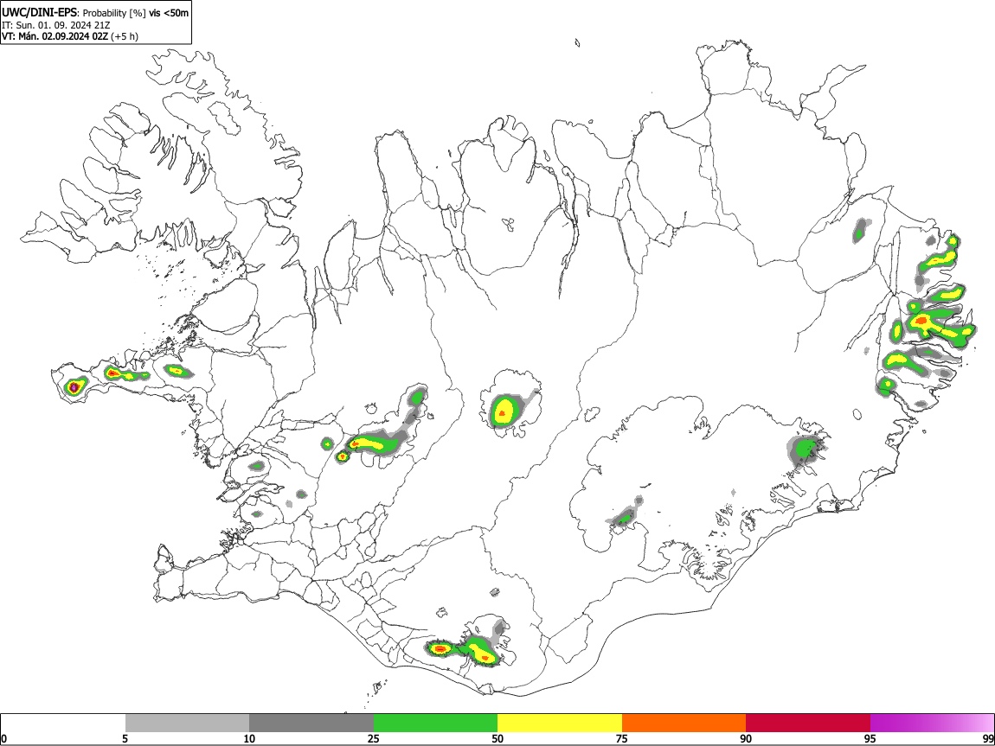Click the '(+5 h)' forecast offset text
995x746 pixels.
pyautogui.click(x=125, y=36)
